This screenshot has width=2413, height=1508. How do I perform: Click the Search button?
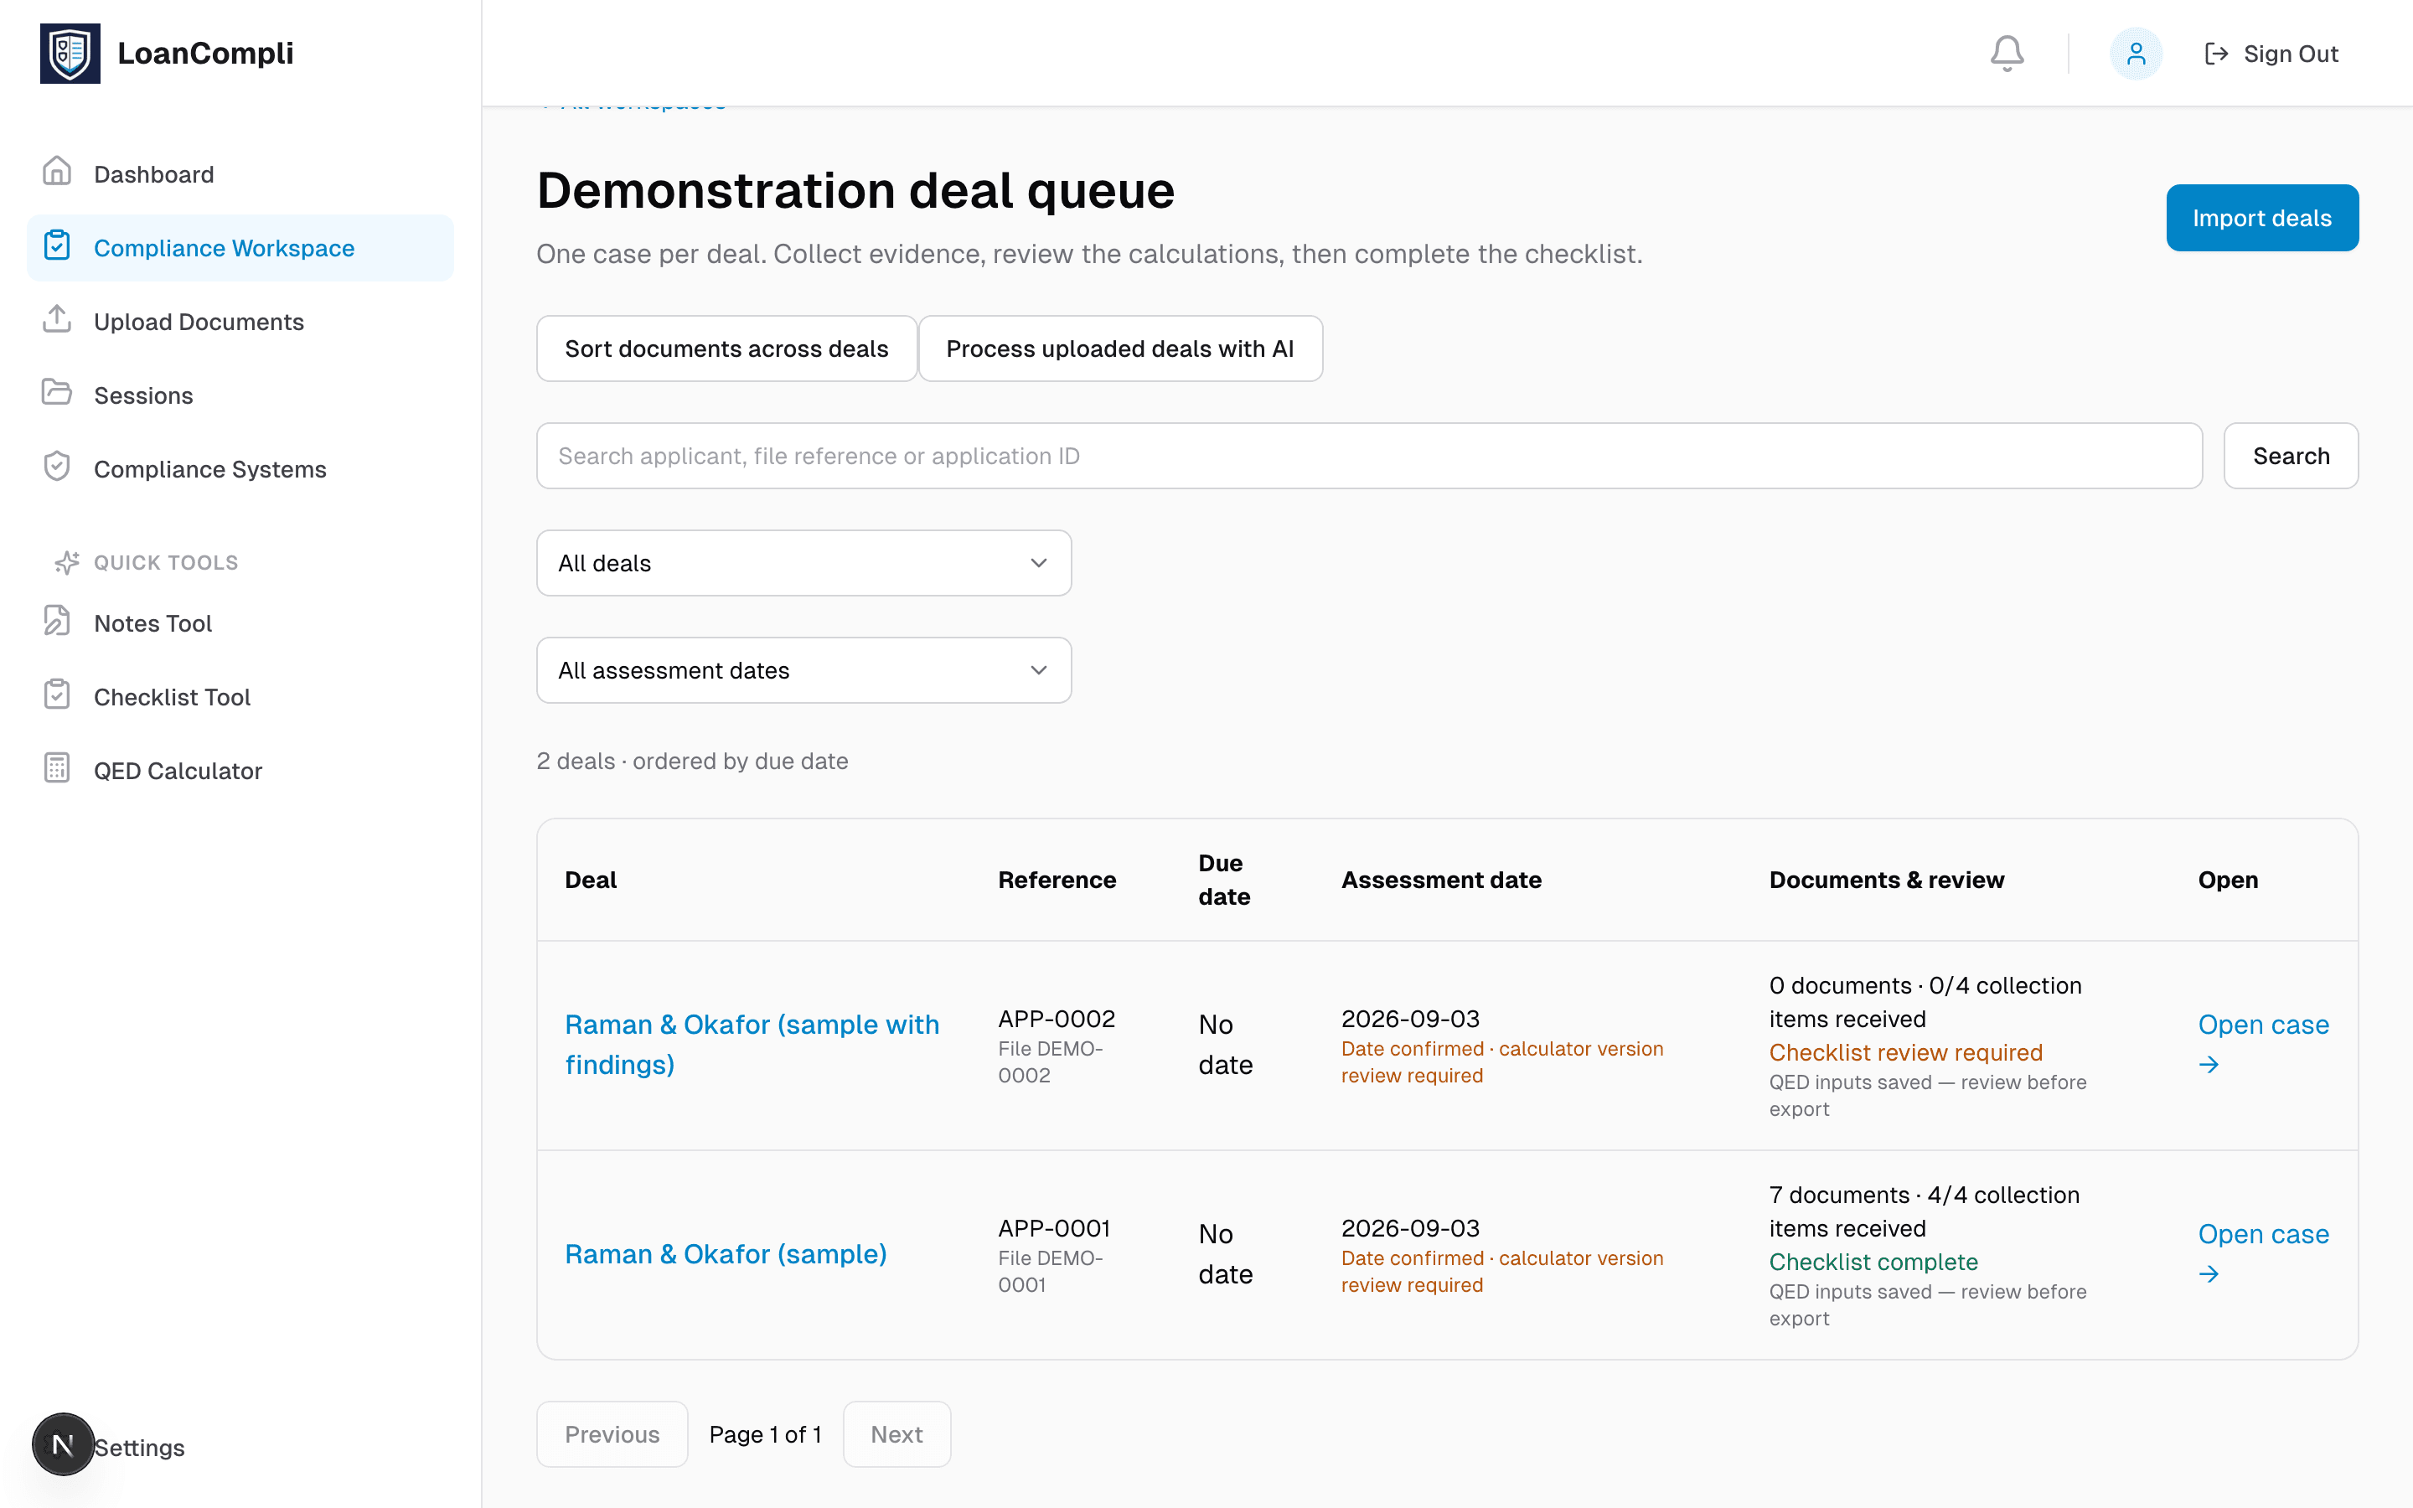coord(2291,456)
